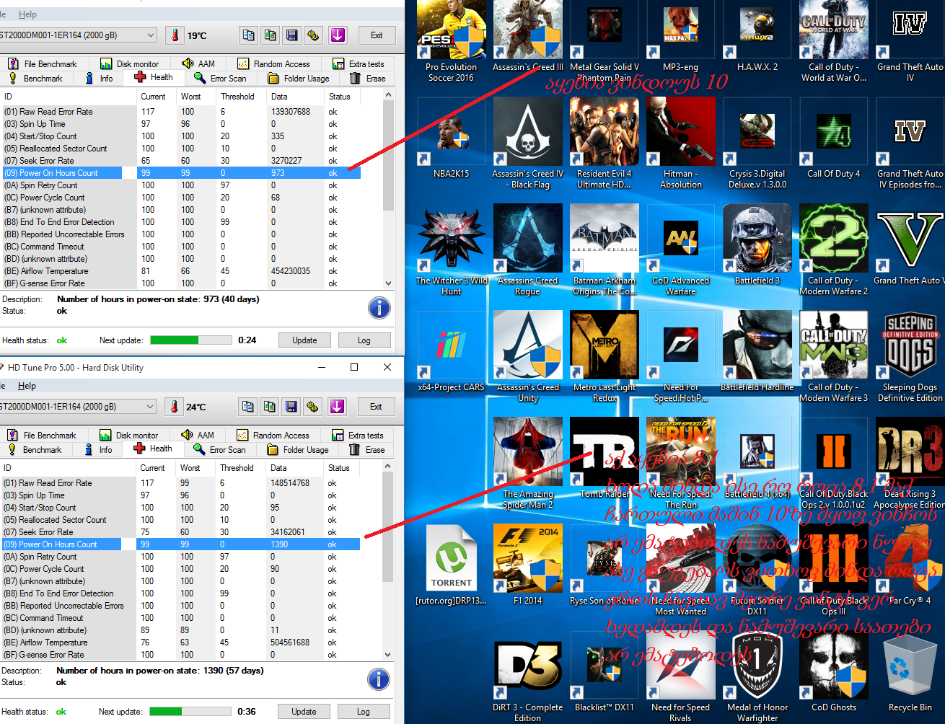Open Help menu in lower HD Tune window
The height and width of the screenshot is (724, 945).
(x=27, y=386)
